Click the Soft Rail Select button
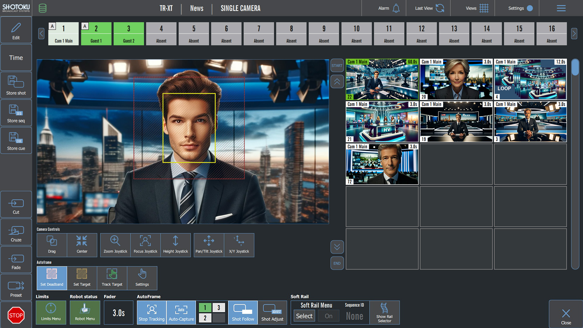This screenshot has height=328, width=583. (304, 316)
